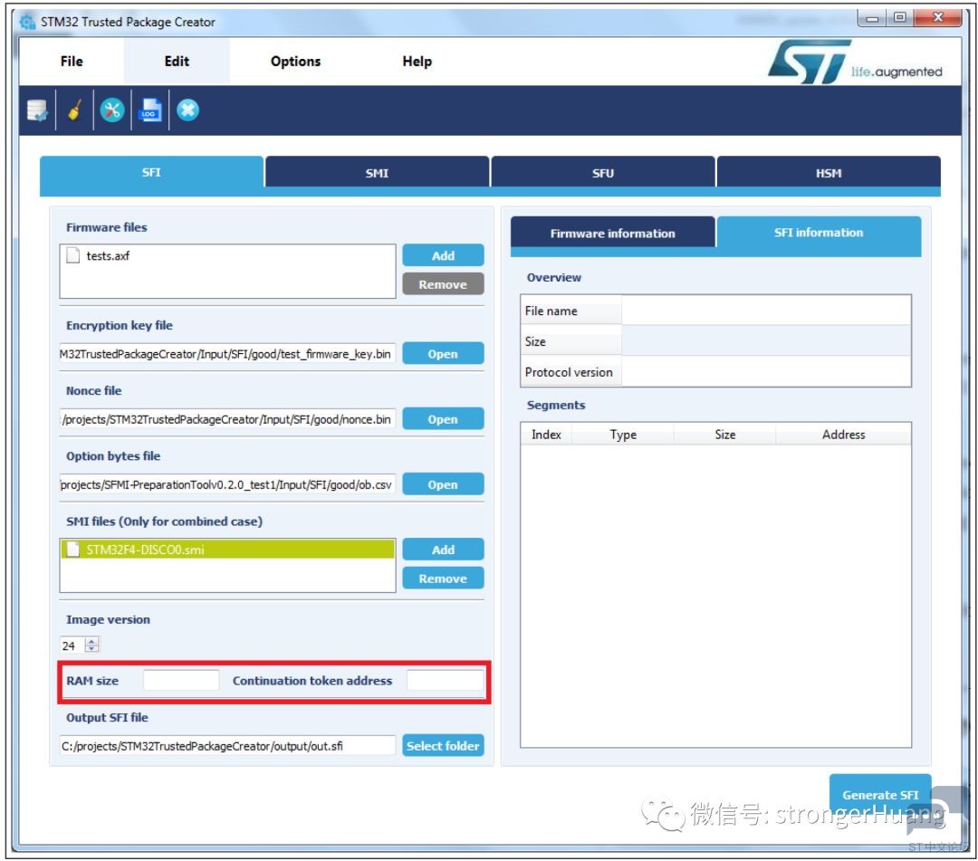Switch to the SFI tab
The height and width of the screenshot is (861, 978).
click(151, 172)
